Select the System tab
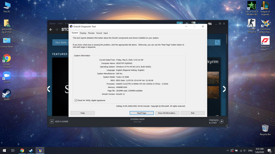 pyautogui.click(x=75, y=33)
